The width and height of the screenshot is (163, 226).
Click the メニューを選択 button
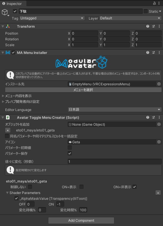point(83,90)
